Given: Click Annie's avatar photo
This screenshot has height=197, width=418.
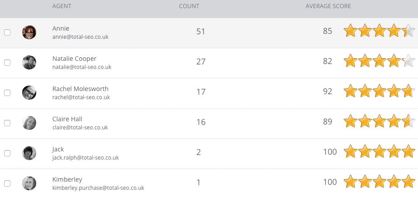Looking at the screenshot, I should [x=29, y=32].
